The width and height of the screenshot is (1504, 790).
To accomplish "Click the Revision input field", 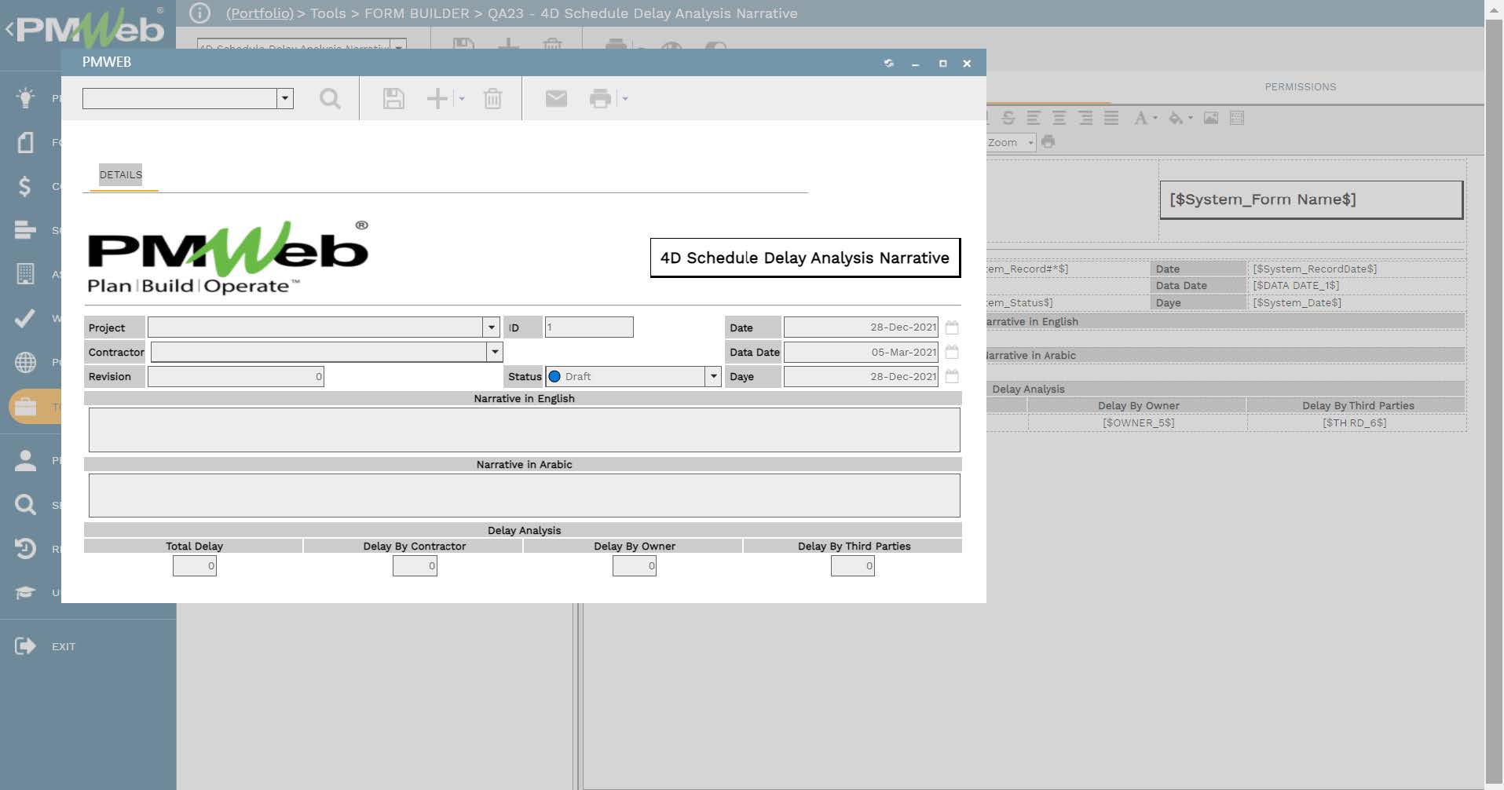I will 236,376.
